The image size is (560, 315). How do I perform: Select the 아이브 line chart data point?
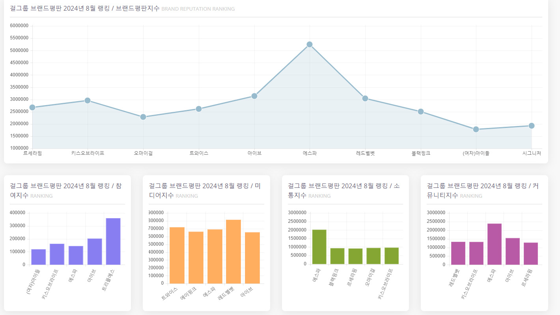[x=254, y=96]
